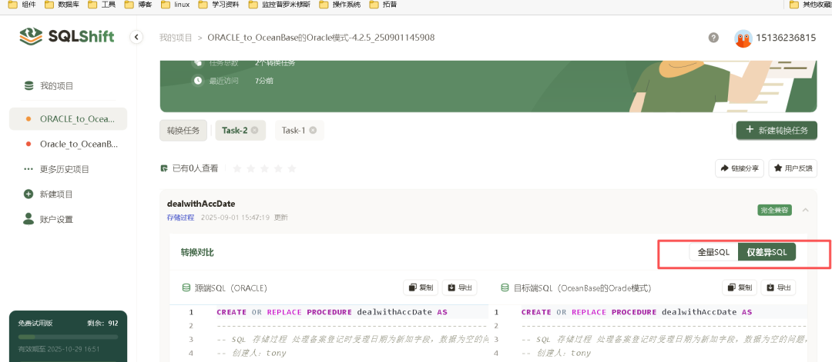
Task: Click the trial quota progress bar
Action: (68, 337)
